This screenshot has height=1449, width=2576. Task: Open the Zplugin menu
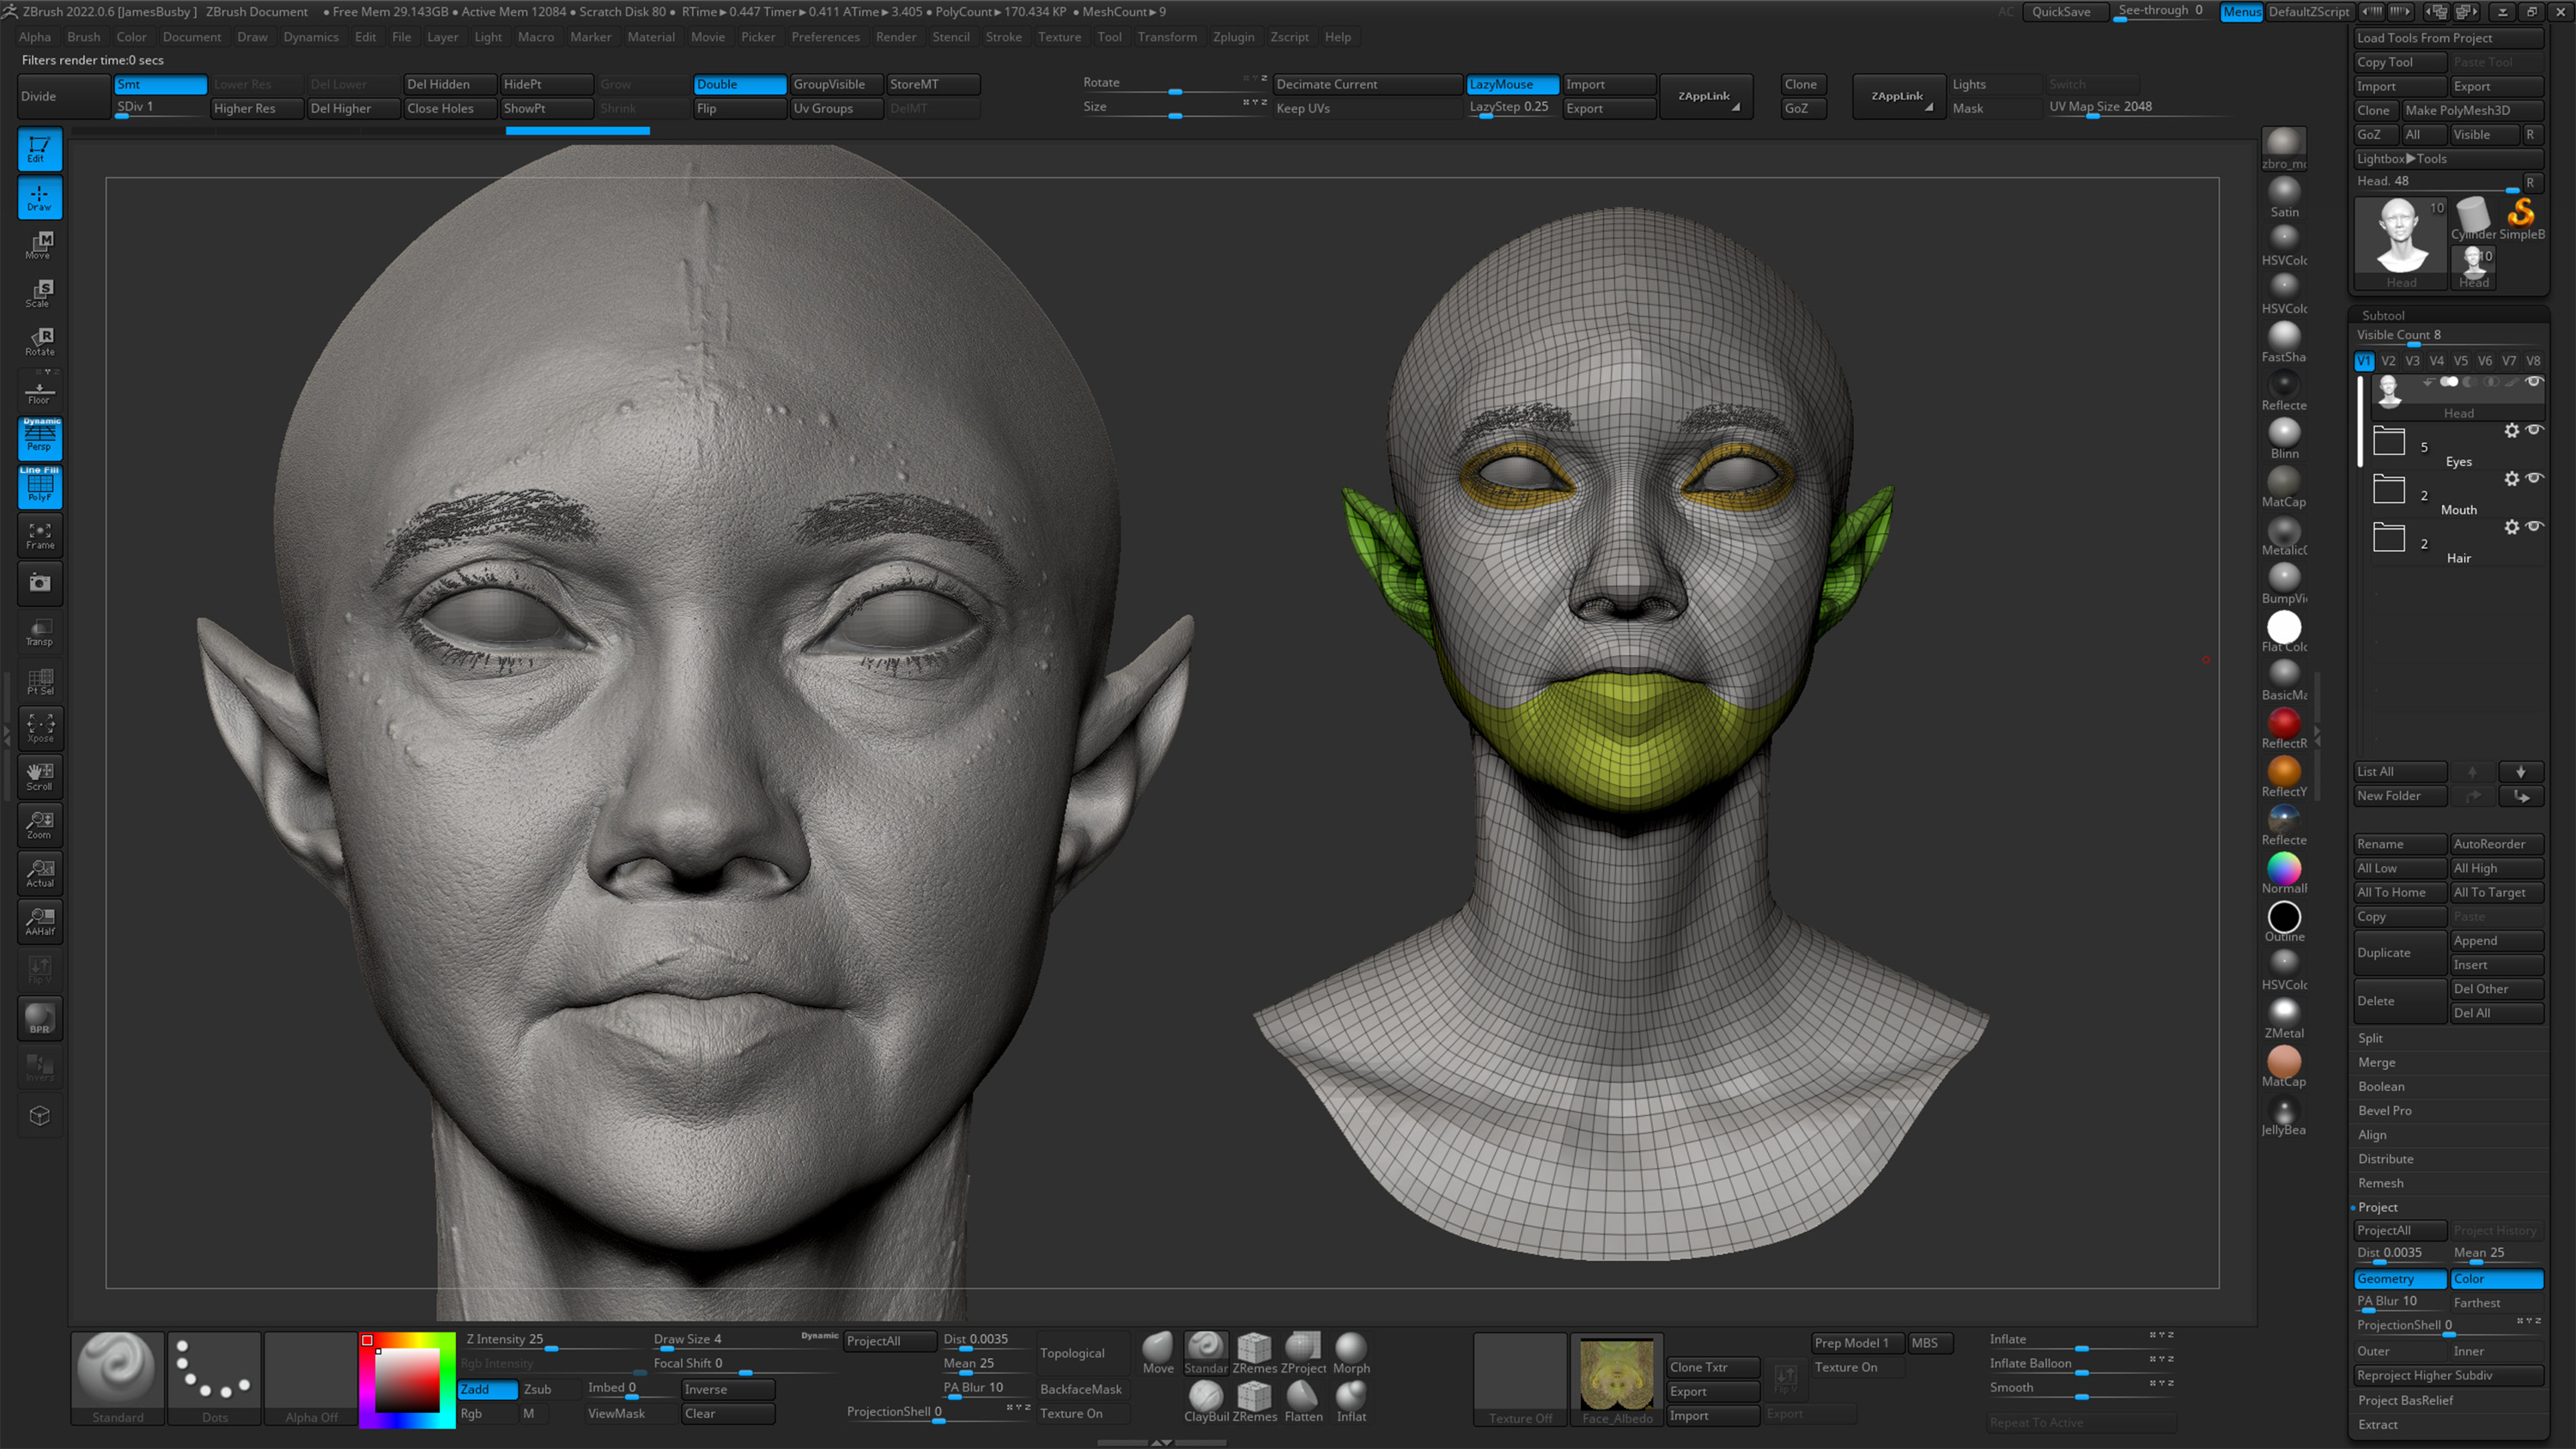coord(1234,37)
